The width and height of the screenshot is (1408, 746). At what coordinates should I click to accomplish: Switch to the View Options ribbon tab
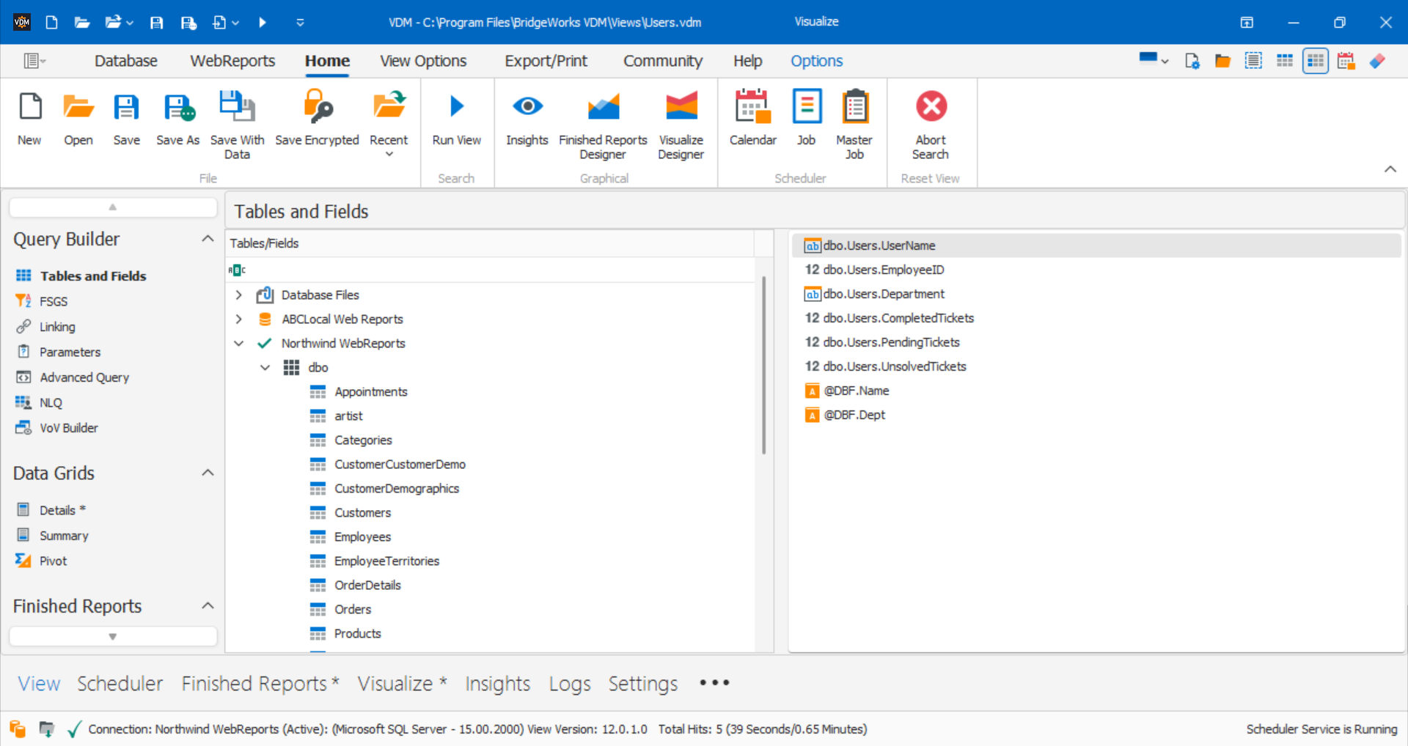(422, 61)
